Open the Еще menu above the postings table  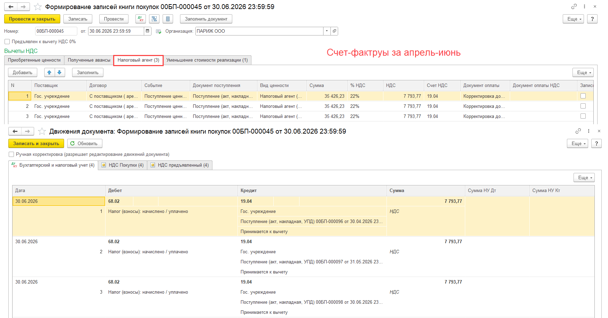[584, 177]
